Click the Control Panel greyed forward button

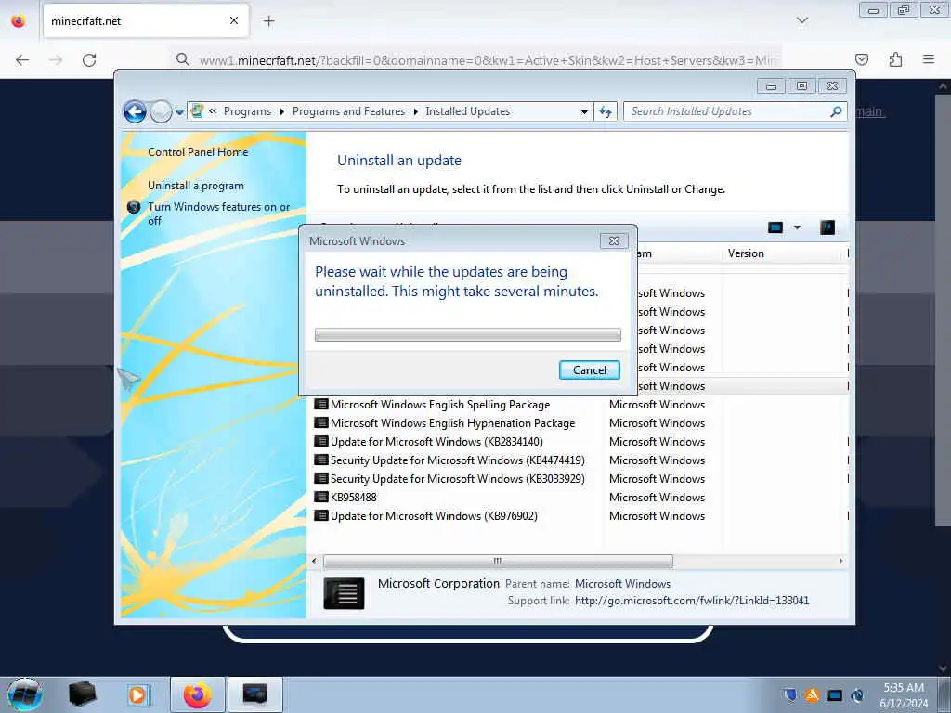tap(161, 111)
